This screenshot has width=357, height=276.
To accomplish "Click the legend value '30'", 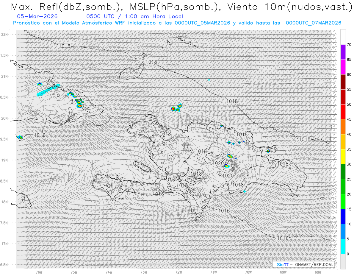I will coord(349,164).
